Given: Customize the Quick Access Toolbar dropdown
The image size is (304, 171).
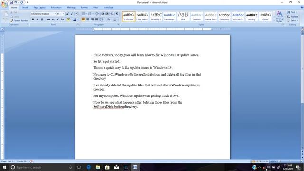Looking at the screenshot, I should (27, 2).
